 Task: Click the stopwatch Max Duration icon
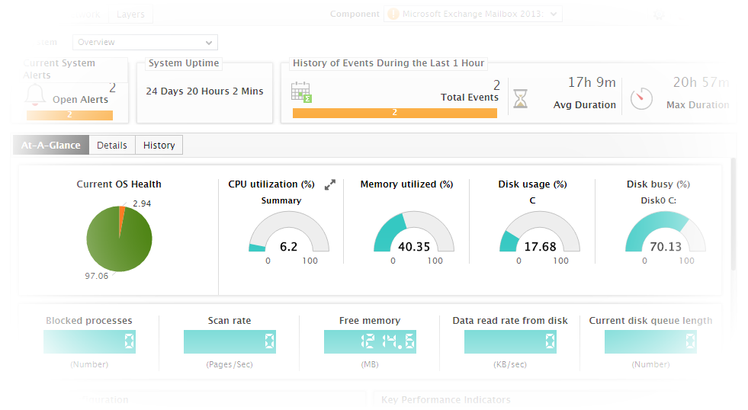click(x=641, y=98)
